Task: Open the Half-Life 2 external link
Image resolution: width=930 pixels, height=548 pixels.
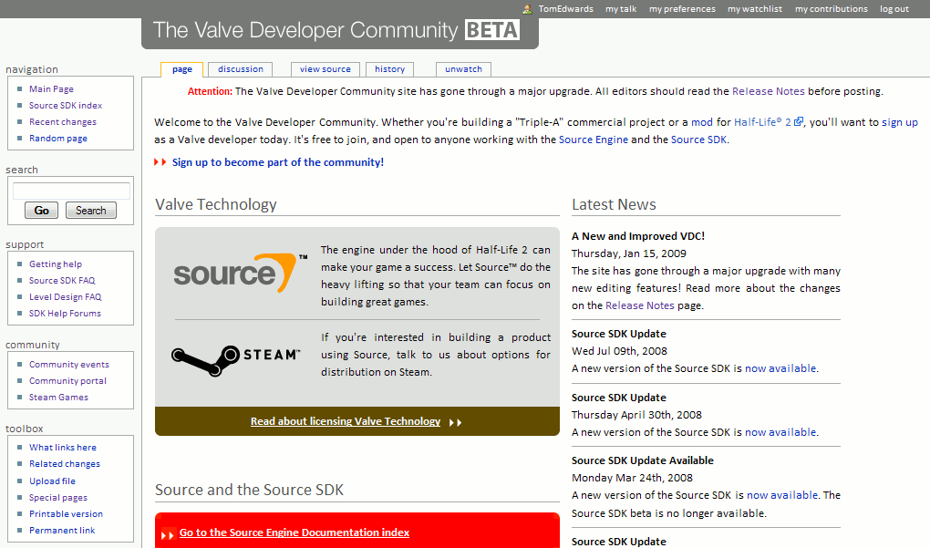Action: (x=762, y=122)
